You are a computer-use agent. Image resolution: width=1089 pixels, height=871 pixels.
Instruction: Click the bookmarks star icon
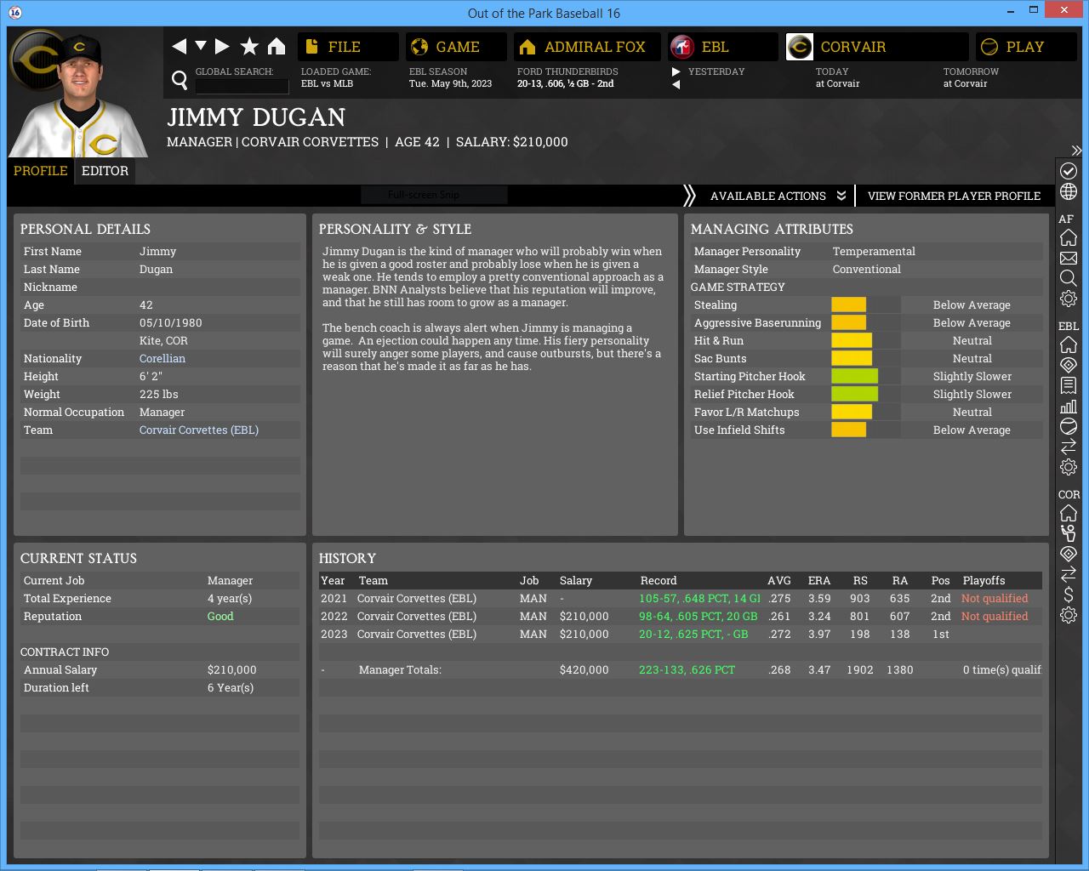tap(249, 46)
